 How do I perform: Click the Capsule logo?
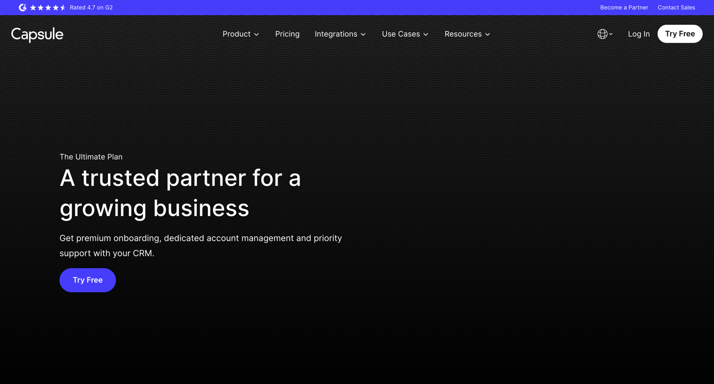(37, 34)
